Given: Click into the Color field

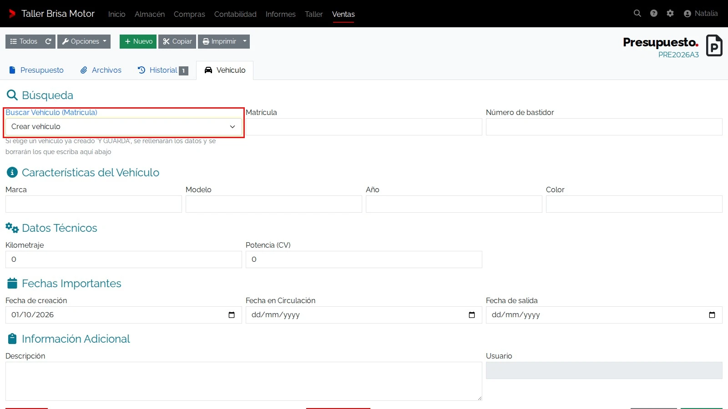Looking at the screenshot, I should point(634,204).
